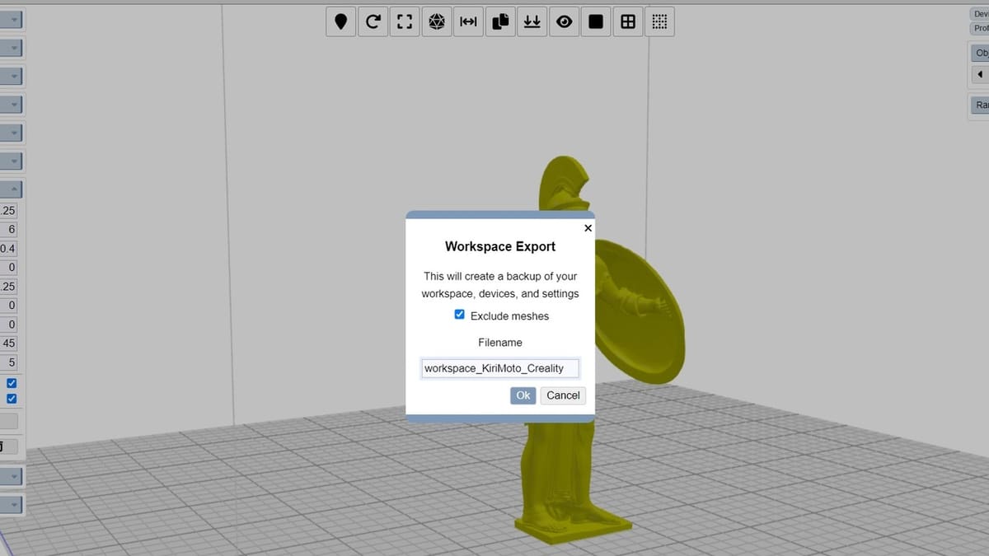Select the rotate tool icon
This screenshot has height=556, width=989.
[x=373, y=22]
